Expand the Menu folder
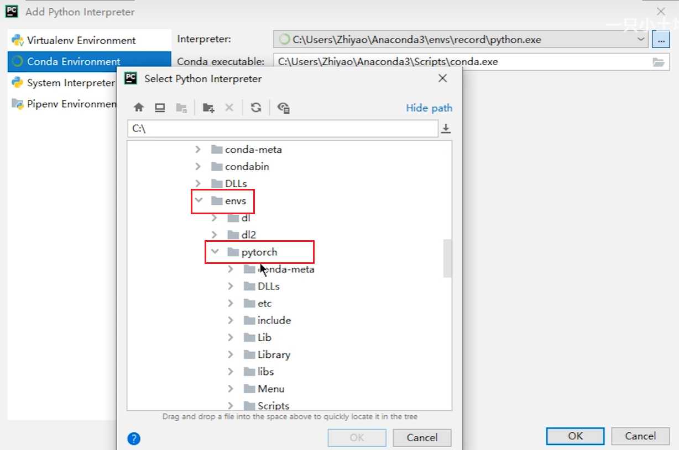The width and height of the screenshot is (679, 450). pyautogui.click(x=231, y=389)
